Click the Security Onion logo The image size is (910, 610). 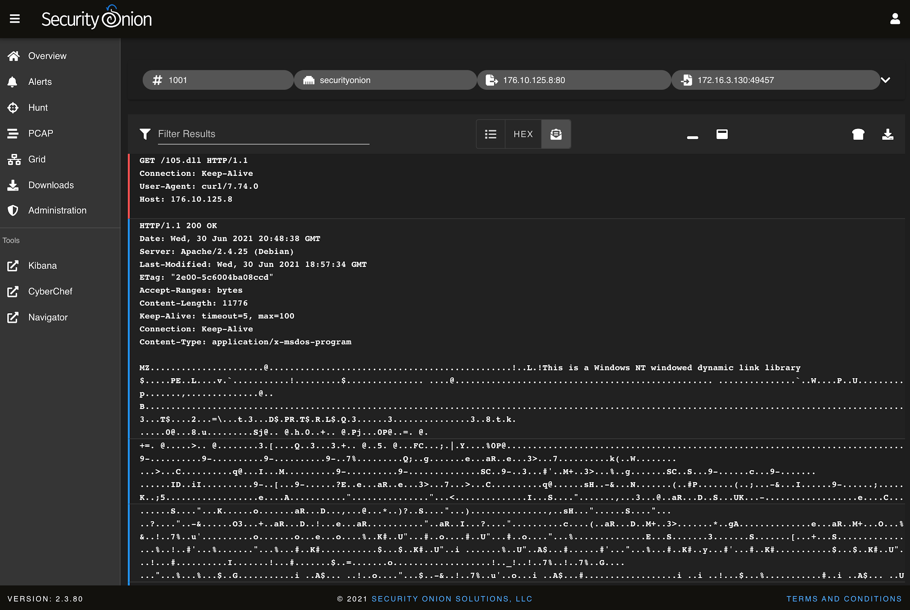click(96, 19)
